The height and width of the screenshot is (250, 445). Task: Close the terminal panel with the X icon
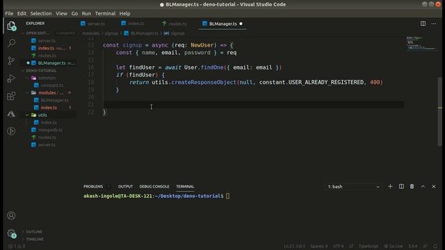click(434, 187)
